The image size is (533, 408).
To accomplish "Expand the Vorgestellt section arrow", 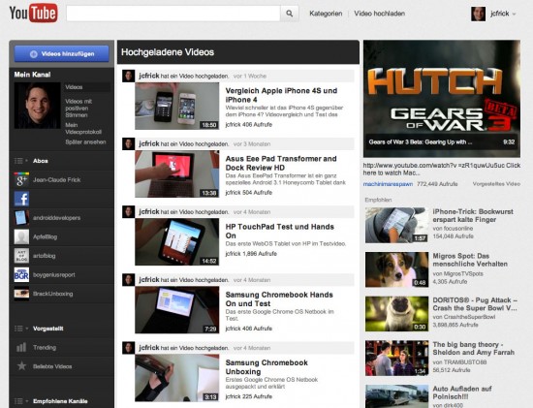I will coord(27,329).
